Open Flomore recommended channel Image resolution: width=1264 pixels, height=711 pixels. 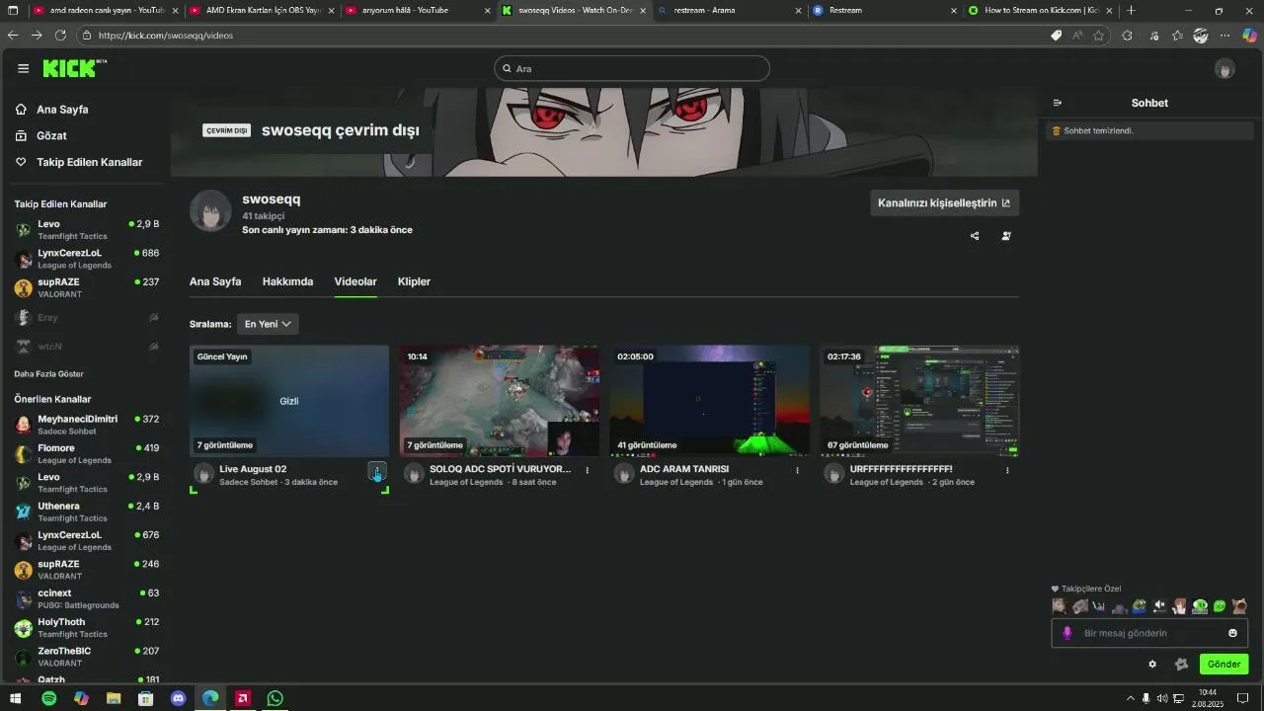87,454
